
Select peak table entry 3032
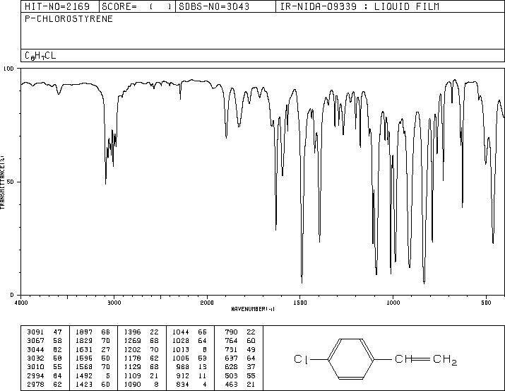click(x=35, y=358)
